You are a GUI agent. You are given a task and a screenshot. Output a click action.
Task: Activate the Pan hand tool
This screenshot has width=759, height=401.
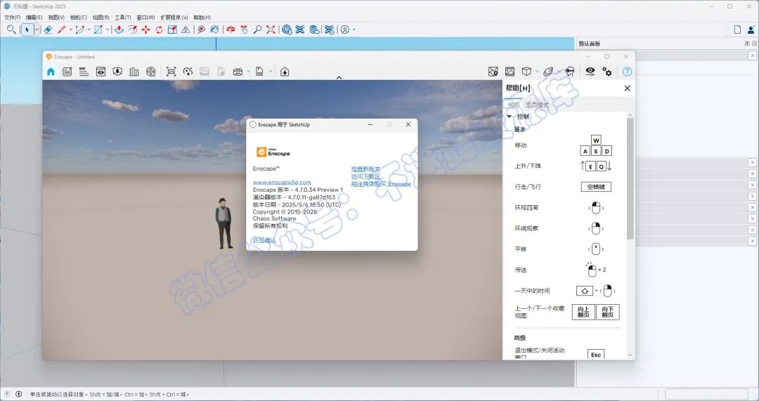point(244,29)
